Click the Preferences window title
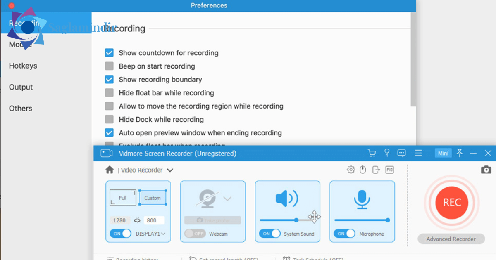 [x=209, y=5]
